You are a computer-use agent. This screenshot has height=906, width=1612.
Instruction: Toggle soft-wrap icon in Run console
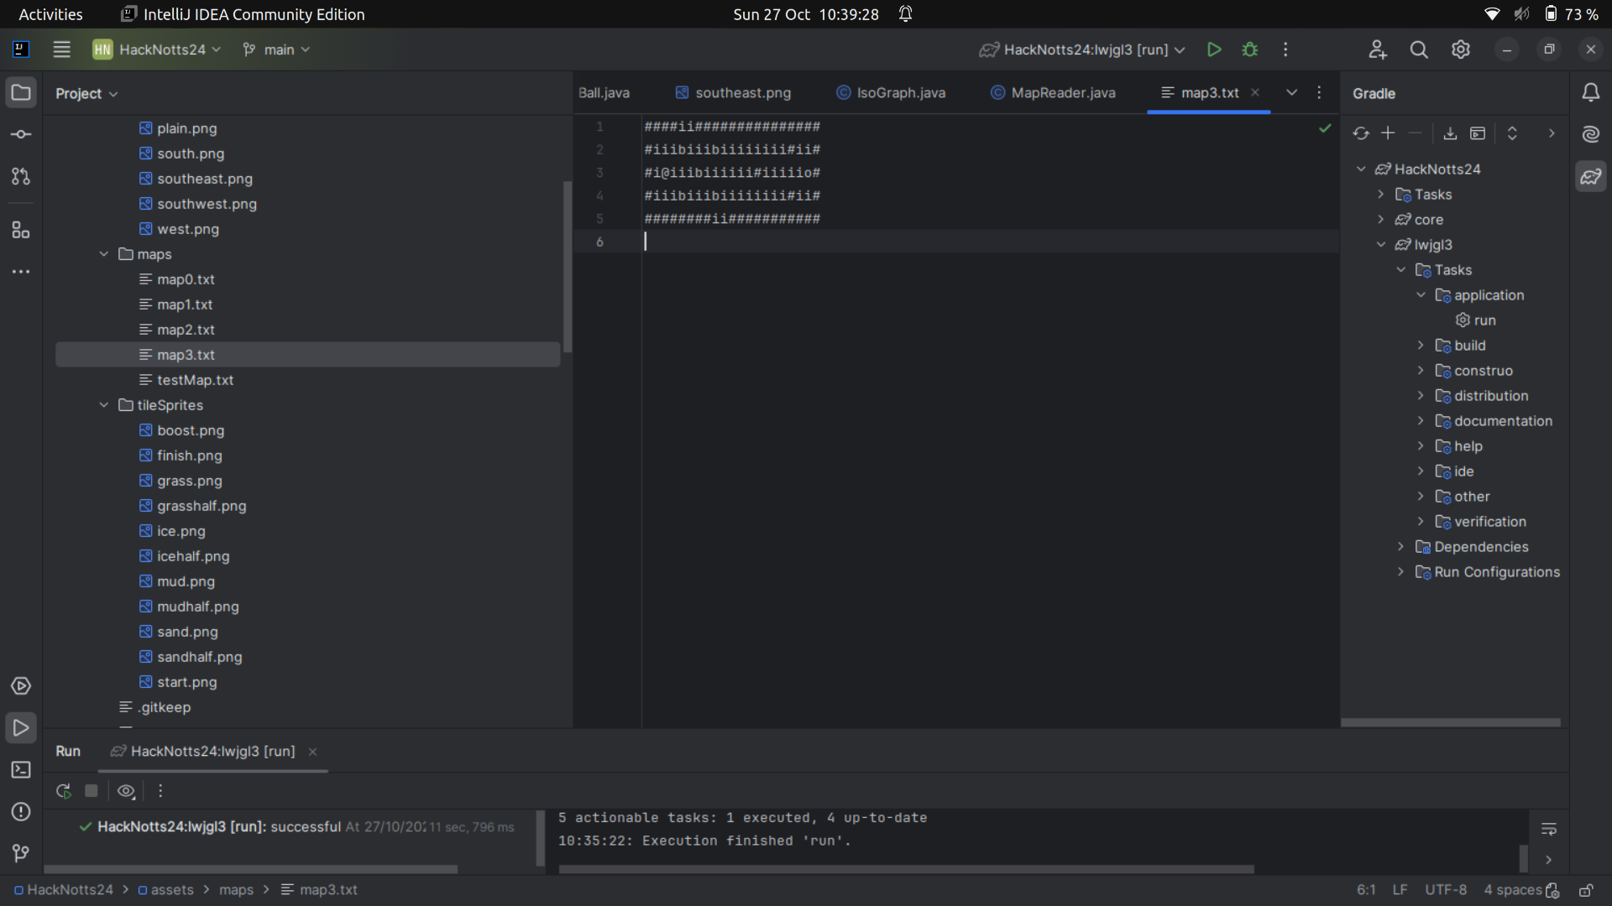click(1549, 829)
